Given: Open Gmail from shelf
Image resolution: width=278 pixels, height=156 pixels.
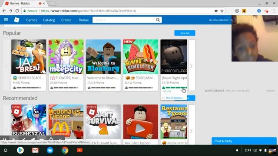Looking at the screenshot, I should click(35, 150).
